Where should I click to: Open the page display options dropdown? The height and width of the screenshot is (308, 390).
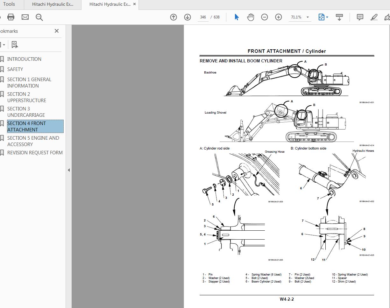(323, 17)
